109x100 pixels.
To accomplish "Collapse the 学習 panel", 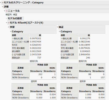I will coord(9,27).
